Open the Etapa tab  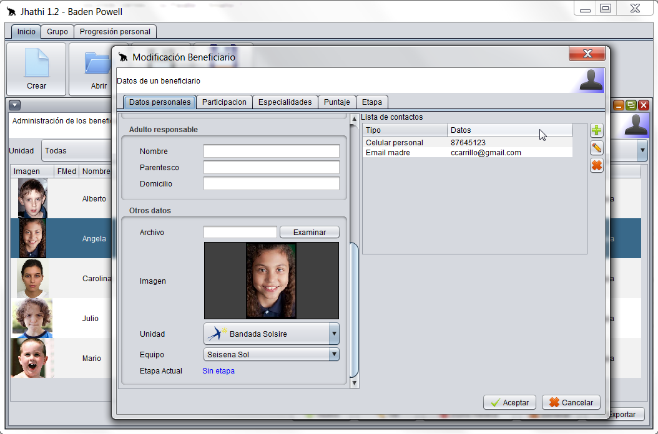click(372, 102)
